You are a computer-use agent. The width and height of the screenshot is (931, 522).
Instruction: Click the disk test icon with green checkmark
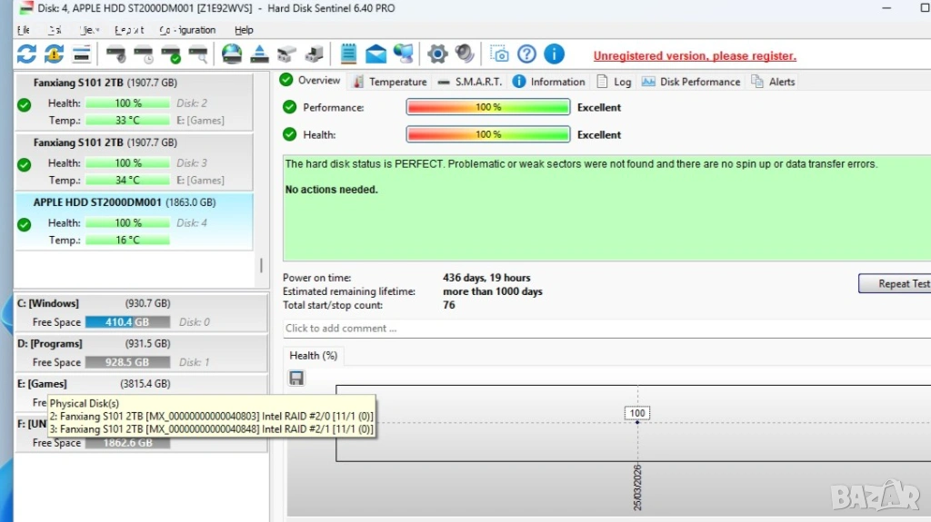171,54
